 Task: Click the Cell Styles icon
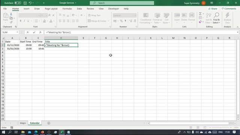pos(166,15)
